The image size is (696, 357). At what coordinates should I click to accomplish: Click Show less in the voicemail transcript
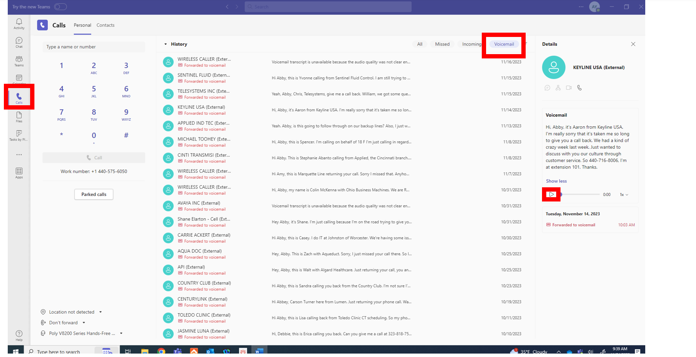pyautogui.click(x=556, y=181)
